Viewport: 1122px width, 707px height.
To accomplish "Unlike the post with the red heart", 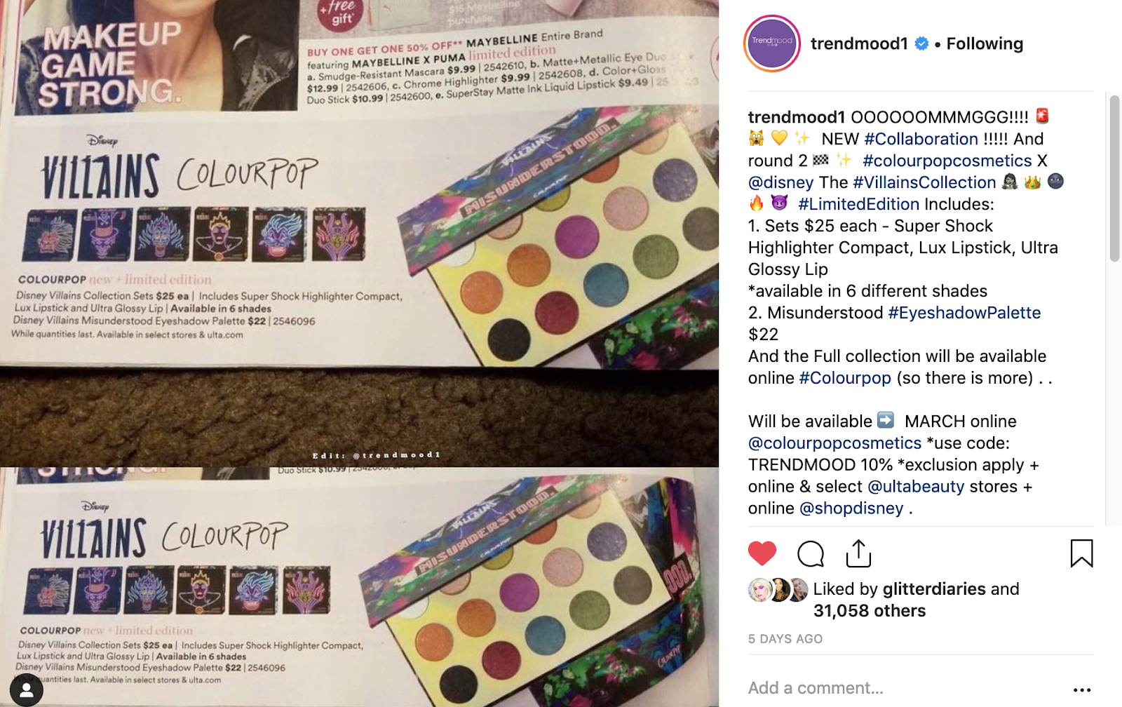I will (x=762, y=553).
